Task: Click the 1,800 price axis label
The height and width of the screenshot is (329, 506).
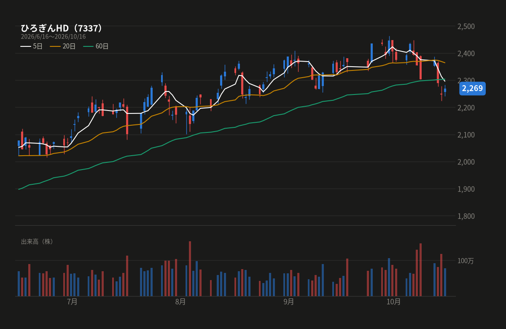Action: 466,216
